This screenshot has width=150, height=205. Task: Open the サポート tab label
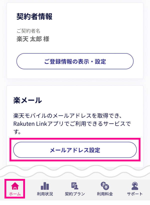[135, 194]
